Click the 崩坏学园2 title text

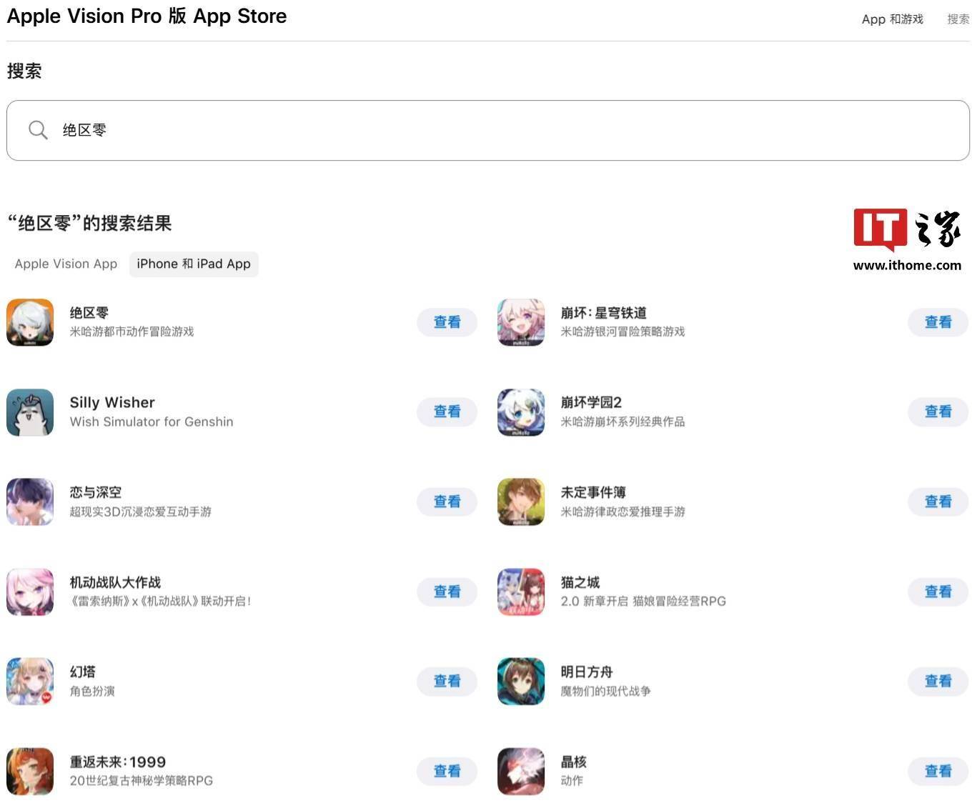pyautogui.click(x=591, y=402)
